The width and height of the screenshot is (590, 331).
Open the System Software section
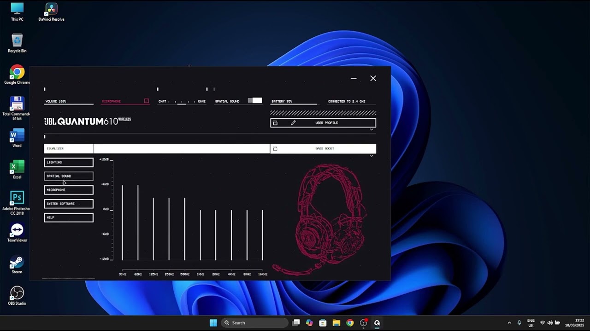pyautogui.click(x=69, y=204)
